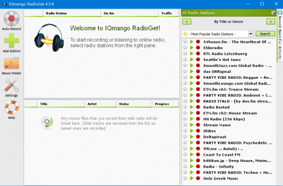The width and height of the screenshot is (283, 186).
Task: Click icon in All Radio Stations header
Action: [273, 13]
